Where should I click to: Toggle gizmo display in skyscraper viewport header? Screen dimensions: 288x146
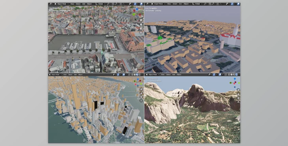[118, 75]
